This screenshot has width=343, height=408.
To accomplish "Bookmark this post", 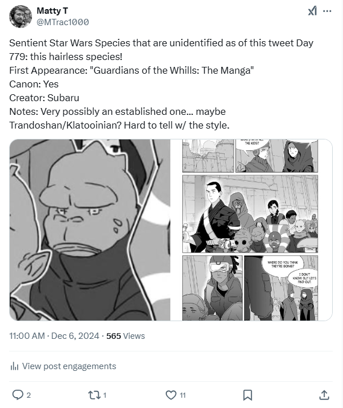I will click(248, 394).
